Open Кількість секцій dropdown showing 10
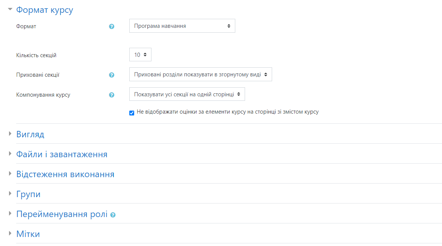The image size is (442, 246). point(141,55)
